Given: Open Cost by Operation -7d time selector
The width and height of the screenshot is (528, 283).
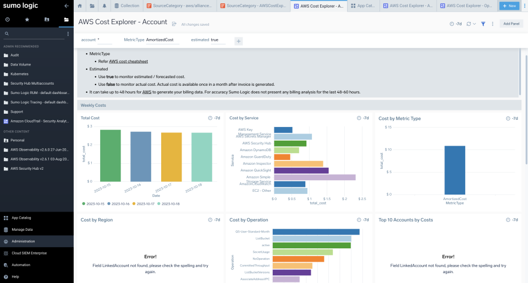Looking at the screenshot, I should [362, 220].
